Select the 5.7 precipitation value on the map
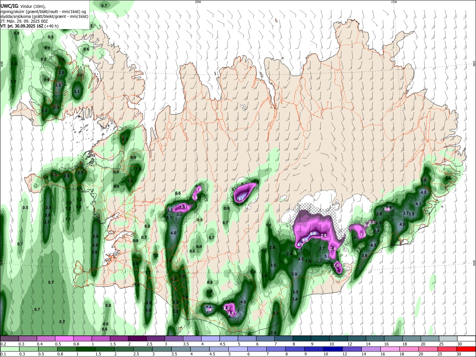The width and height of the screenshot is (476, 357). [x=241, y=199]
